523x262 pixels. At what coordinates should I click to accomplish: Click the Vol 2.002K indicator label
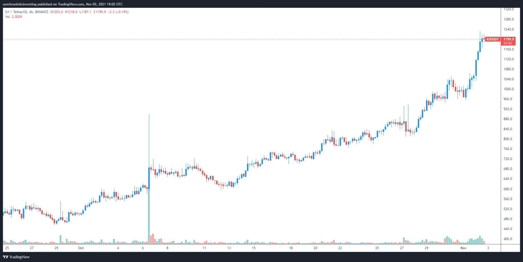tap(14, 17)
